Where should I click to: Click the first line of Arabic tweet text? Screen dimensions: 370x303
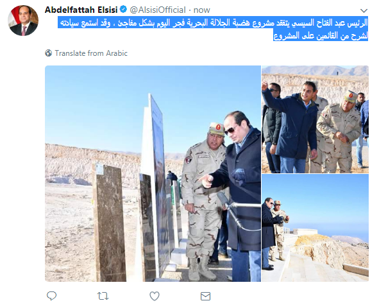214,23
